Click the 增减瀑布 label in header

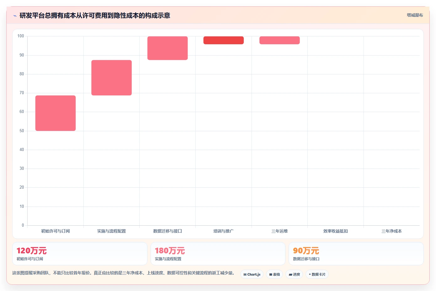click(415, 15)
